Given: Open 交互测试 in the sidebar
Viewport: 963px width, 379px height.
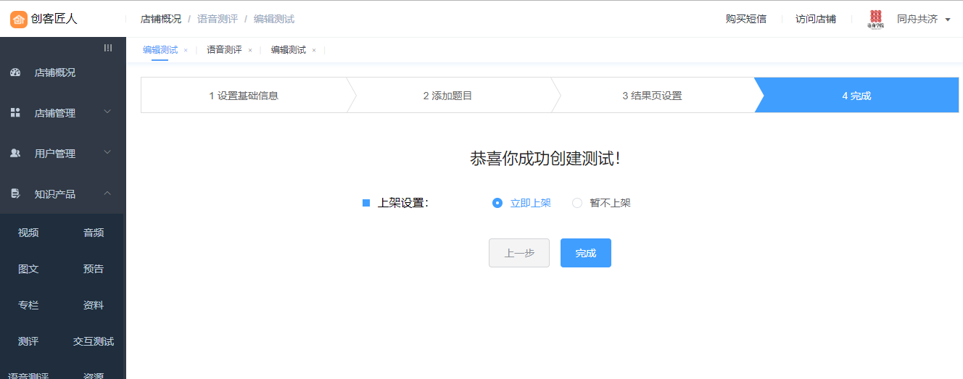Looking at the screenshot, I should tap(94, 341).
